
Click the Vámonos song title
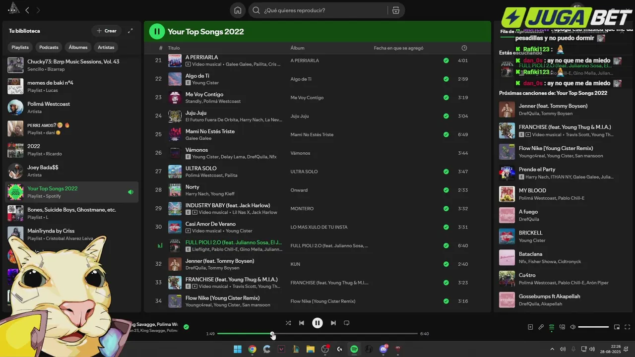pyautogui.click(x=196, y=150)
